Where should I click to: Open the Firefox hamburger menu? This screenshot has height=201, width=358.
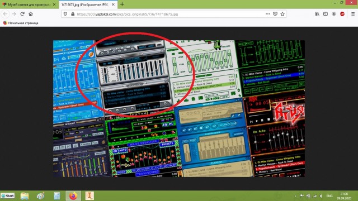pyautogui.click(x=353, y=14)
